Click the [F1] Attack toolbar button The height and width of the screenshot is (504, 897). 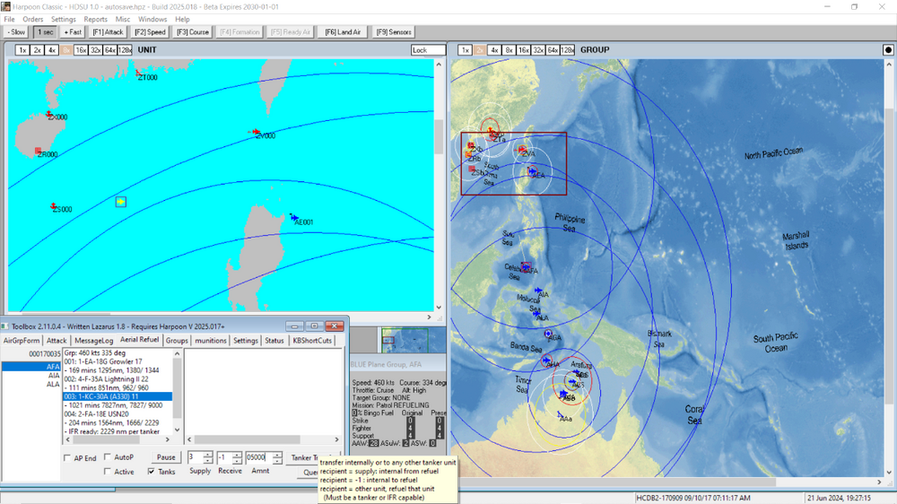coord(108,32)
